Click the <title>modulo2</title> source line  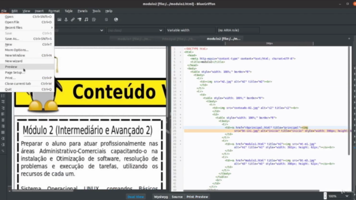207,62
